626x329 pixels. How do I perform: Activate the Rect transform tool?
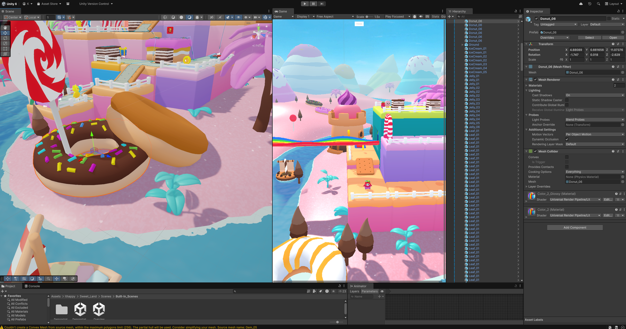click(5, 49)
